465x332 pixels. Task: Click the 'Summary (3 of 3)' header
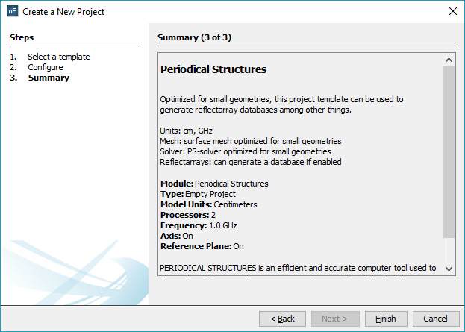pyautogui.click(x=199, y=37)
